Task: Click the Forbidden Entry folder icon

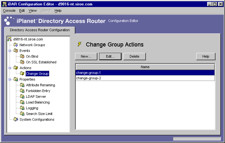Action: (22, 91)
